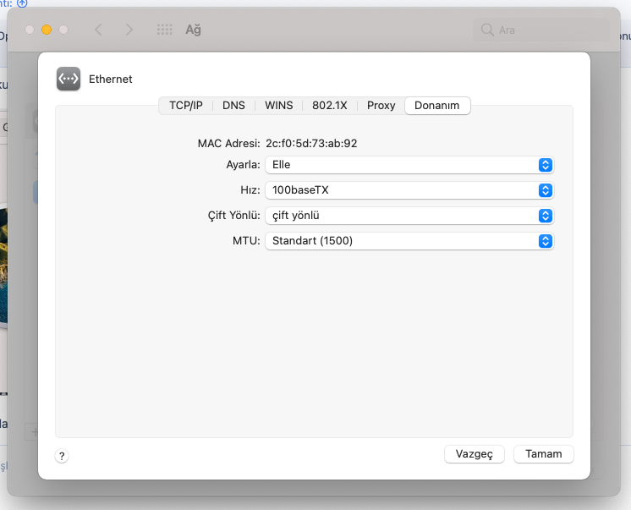Expand the Hız dropdown showing 100baseTX

coord(409,190)
